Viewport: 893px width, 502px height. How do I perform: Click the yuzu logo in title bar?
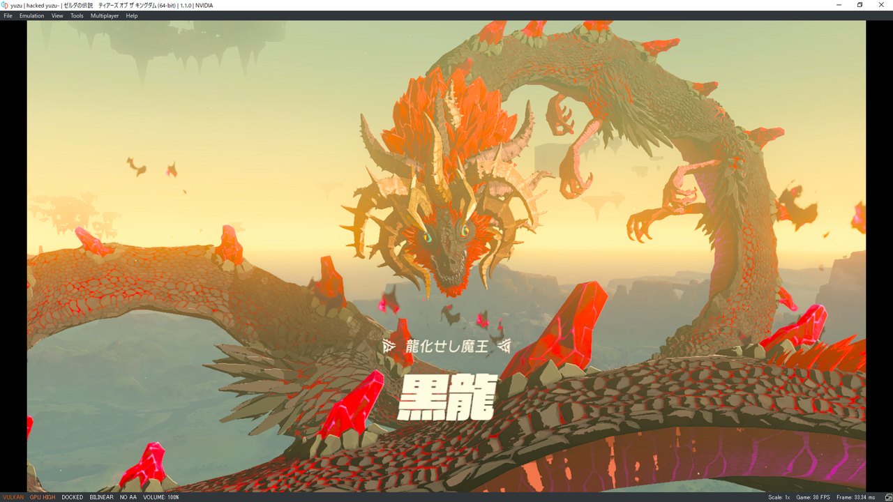click(5, 5)
